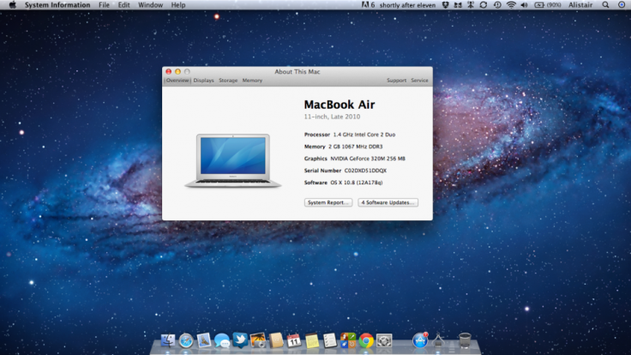Open the Wi-Fi status menu
This screenshot has height=355, width=631.
click(511, 5)
